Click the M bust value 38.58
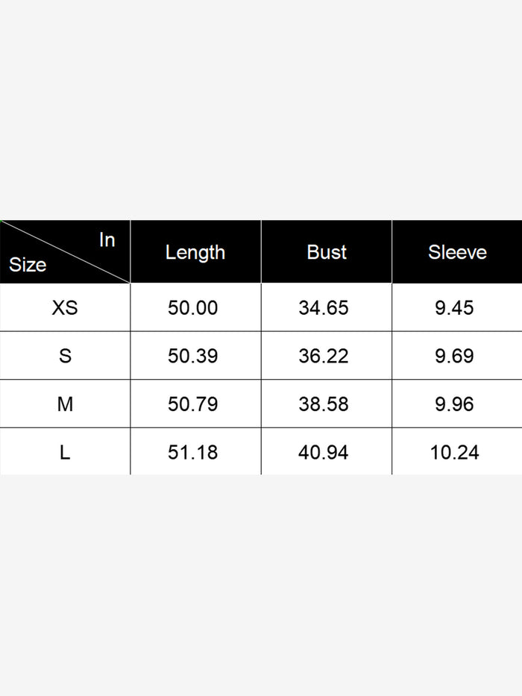The height and width of the screenshot is (696, 522). (x=324, y=404)
